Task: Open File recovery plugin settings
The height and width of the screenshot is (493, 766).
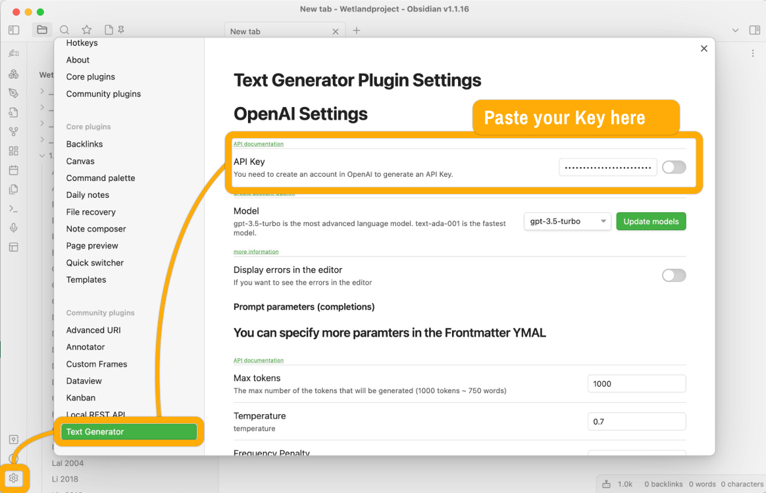Action: pyautogui.click(x=91, y=212)
